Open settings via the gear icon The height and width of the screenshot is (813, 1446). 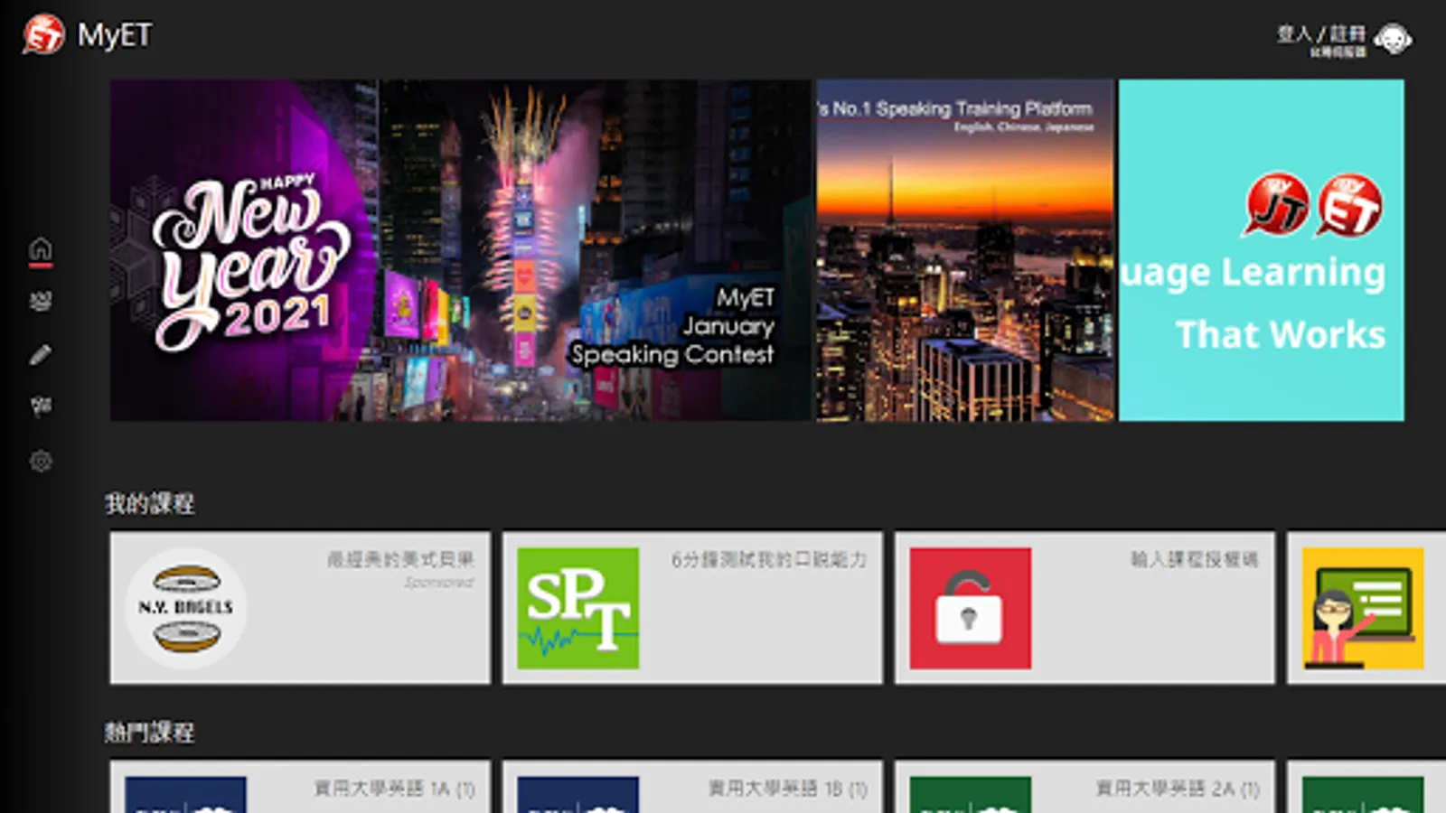[41, 462]
